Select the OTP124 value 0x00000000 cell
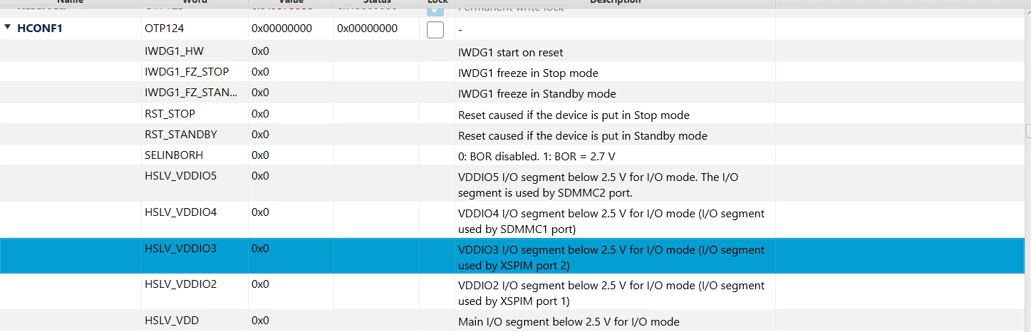The width and height of the screenshot is (1031, 332). (281, 28)
